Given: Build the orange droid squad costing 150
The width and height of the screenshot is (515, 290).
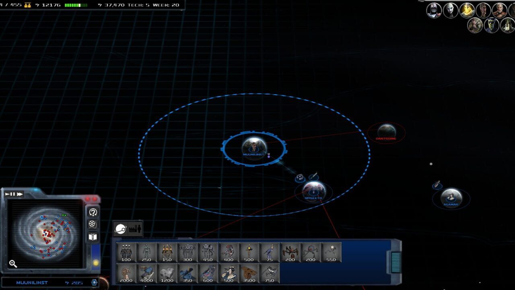Looking at the screenshot, I should pos(167,253).
